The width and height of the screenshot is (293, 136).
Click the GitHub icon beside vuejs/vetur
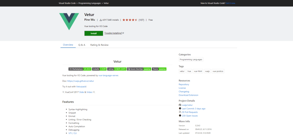pyautogui.click(x=180, y=105)
